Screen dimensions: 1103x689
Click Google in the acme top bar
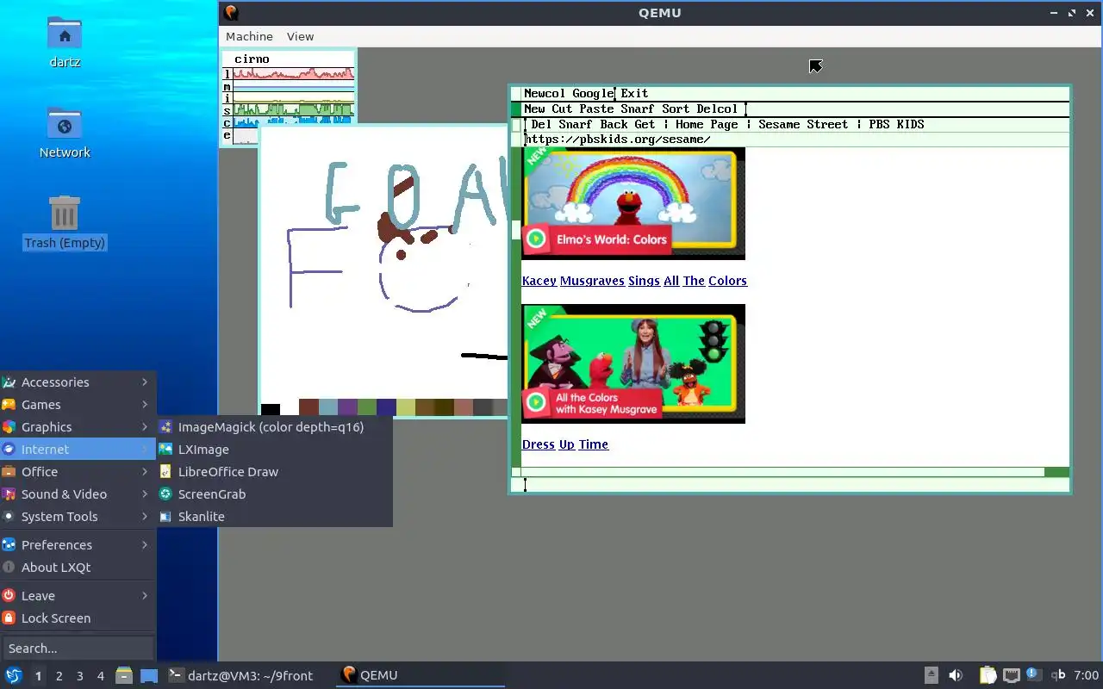593,93
